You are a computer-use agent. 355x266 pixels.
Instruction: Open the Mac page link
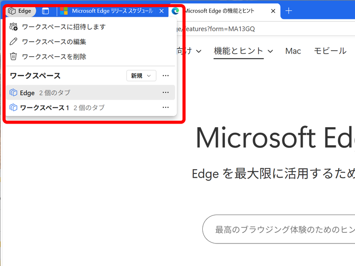pyautogui.click(x=293, y=51)
